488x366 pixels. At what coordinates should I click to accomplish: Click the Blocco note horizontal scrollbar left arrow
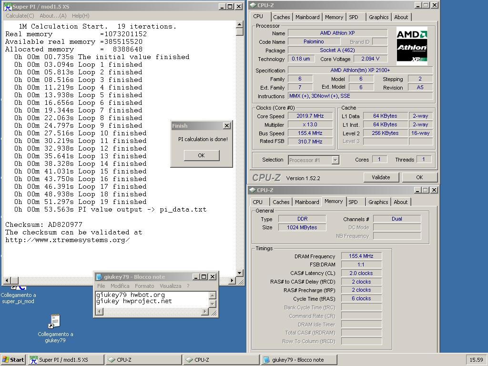point(99,311)
